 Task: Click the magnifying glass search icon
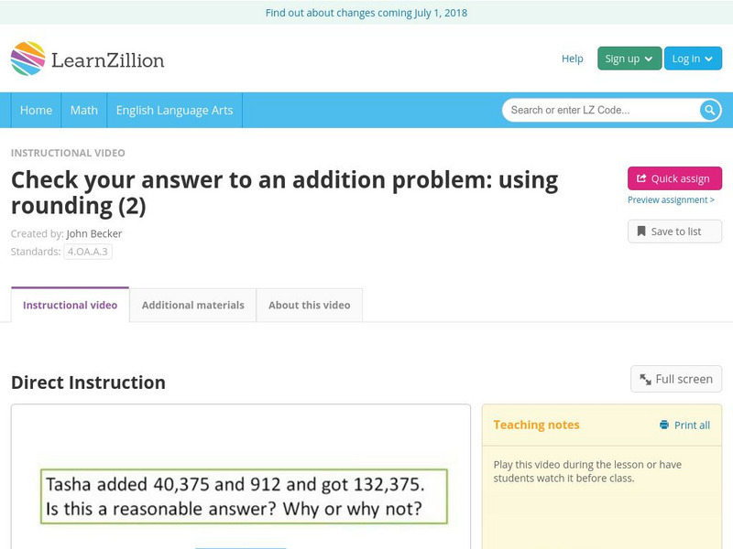click(708, 110)
